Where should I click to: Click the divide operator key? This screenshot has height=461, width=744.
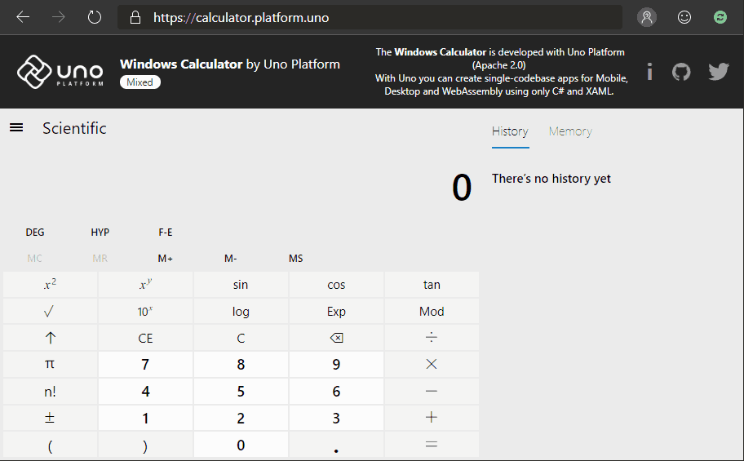pos(432,338)
